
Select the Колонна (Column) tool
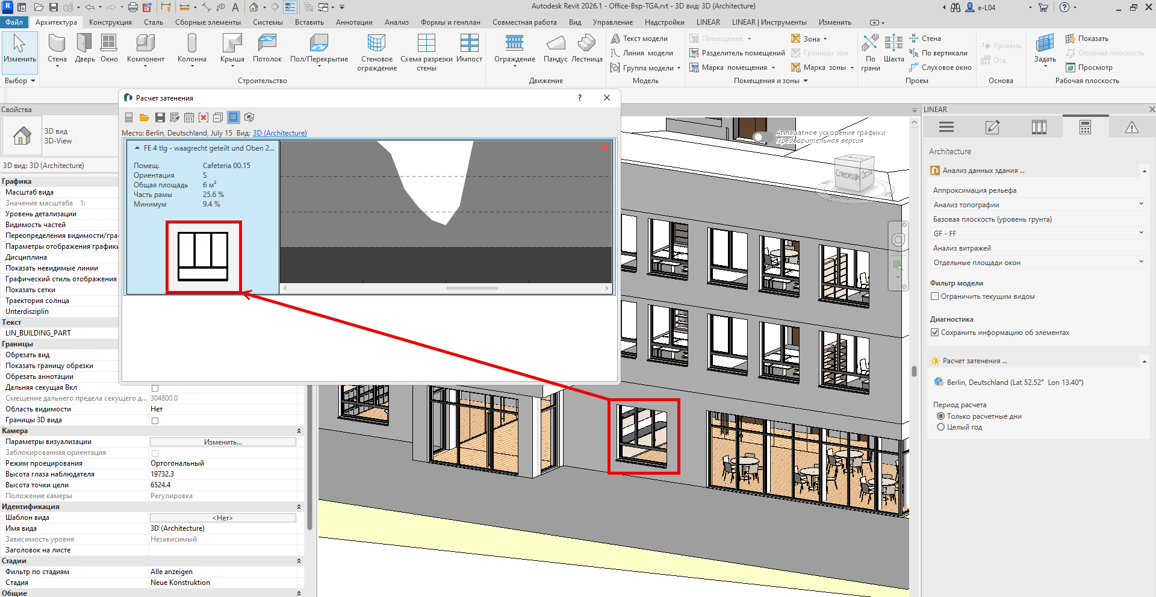[x=191, y=48]
